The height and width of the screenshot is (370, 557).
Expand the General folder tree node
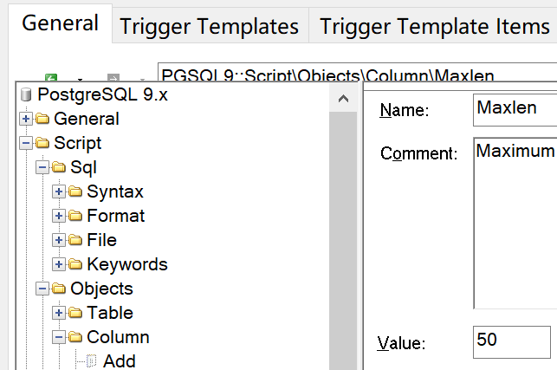click(x=26, y=119)
